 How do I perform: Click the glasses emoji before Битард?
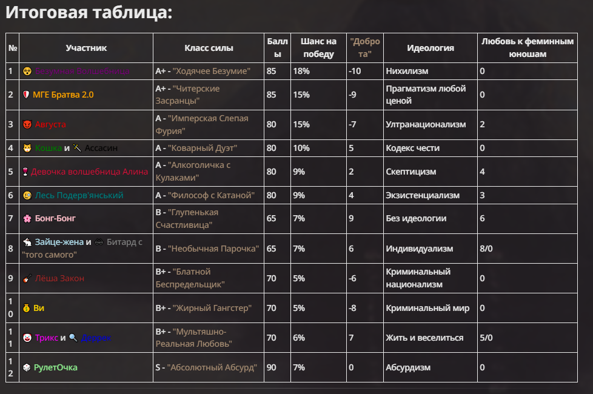click(99, 242)
